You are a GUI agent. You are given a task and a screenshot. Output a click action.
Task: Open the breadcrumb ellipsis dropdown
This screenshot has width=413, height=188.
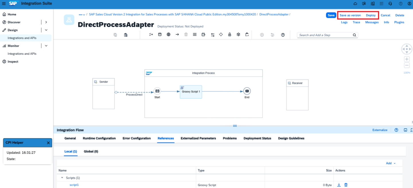[x=82, y=15]
